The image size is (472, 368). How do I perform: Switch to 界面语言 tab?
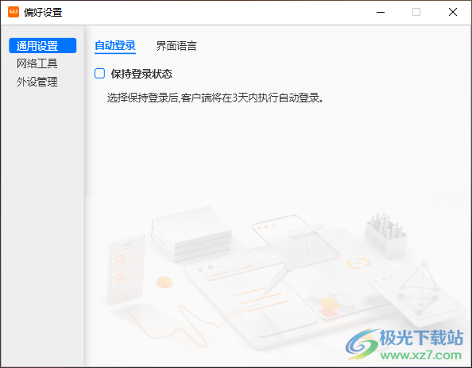click(x=176, y=46)
